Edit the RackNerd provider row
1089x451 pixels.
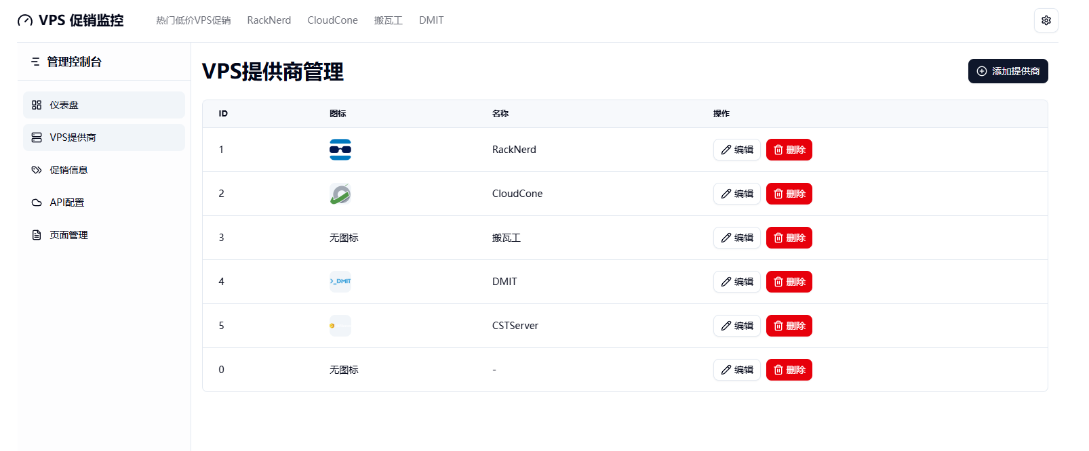(737, 150)
